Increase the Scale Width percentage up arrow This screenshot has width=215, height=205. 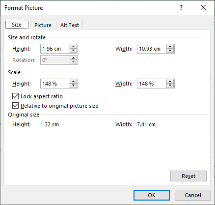[170, 82]
